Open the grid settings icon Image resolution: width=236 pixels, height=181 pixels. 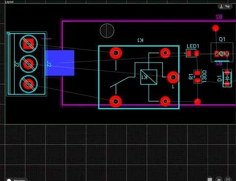(x=210, y=179)
